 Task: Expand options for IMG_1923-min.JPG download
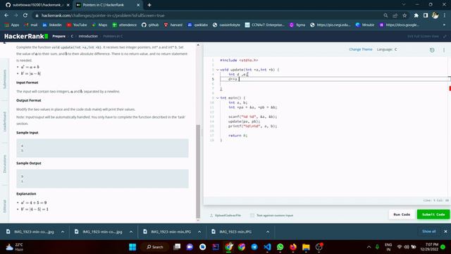(268, 231)
